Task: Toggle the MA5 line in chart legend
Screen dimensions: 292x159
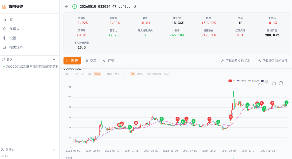Action: [x=241, y=81]
